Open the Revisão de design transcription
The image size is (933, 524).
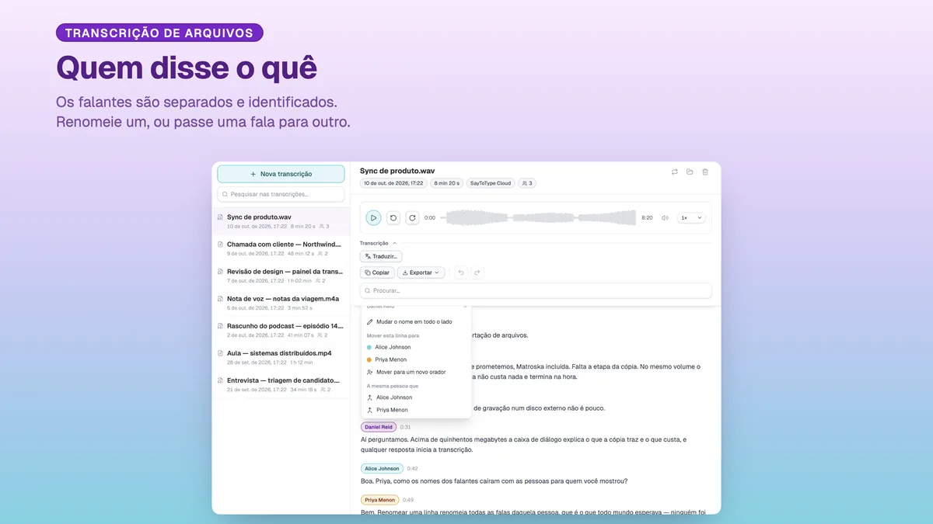(281, 276)
